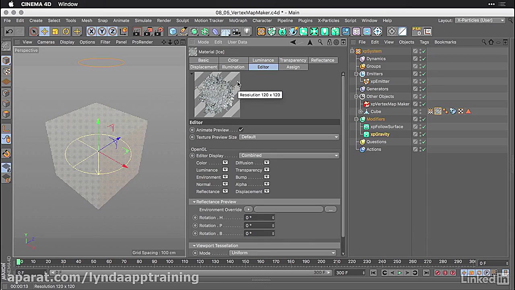Open the MoGraph menu

238,21
